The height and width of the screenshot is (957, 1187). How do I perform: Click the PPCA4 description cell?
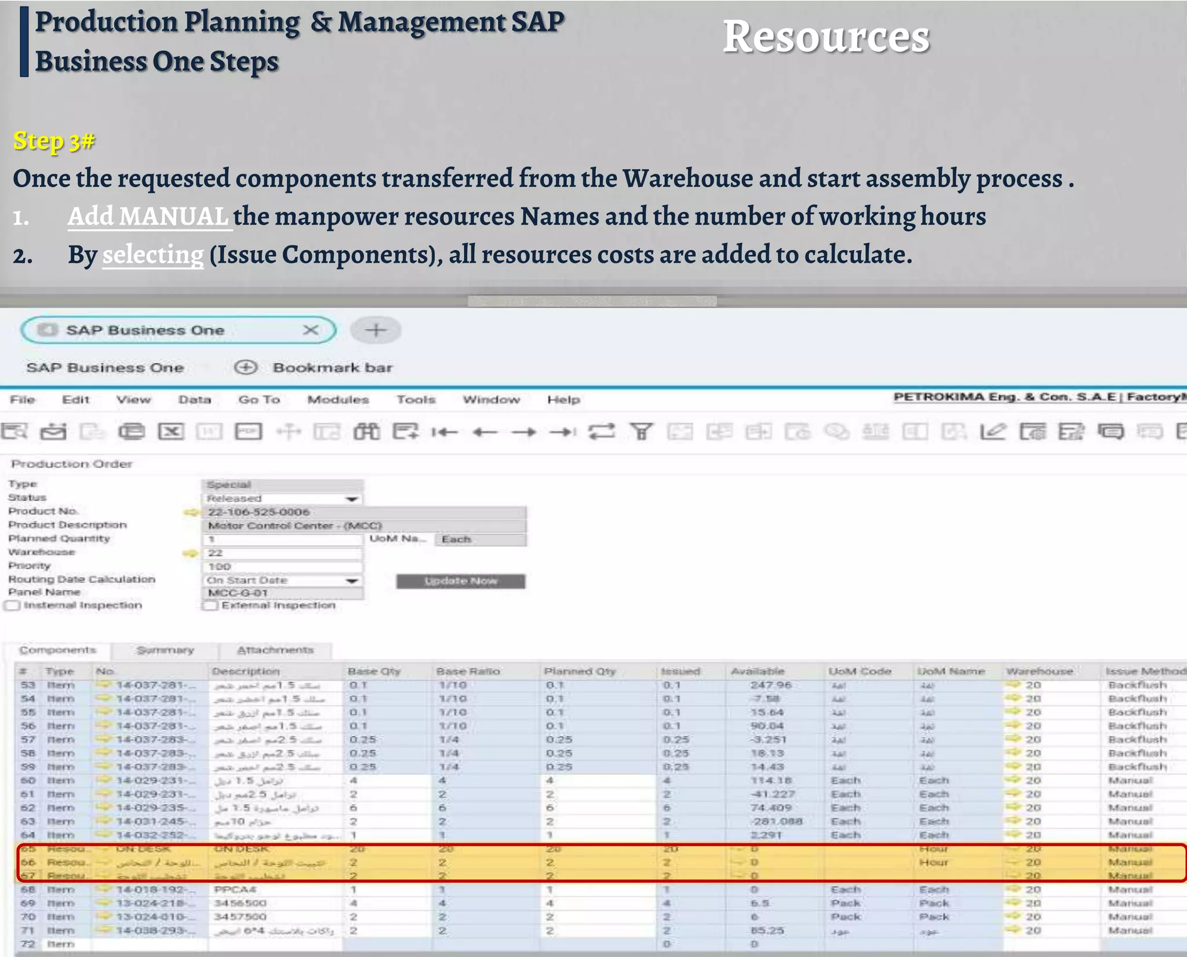coord(275,890)
